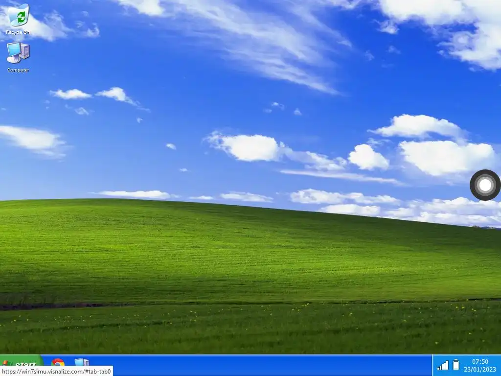This screenshot has height=376, width=501.
Task: Click the date 23/01/2023 in tray
Action: [480, 369]
